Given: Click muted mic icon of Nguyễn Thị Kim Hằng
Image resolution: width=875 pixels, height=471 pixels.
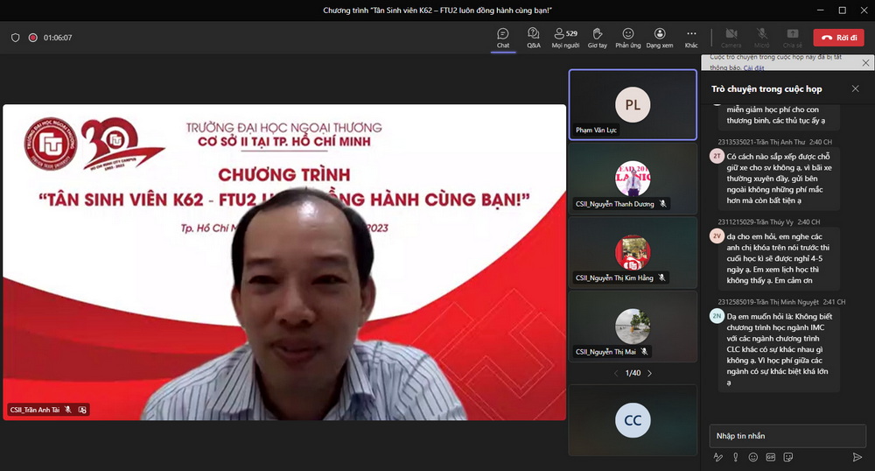Looking at the screenshot, I should (661, 278).
